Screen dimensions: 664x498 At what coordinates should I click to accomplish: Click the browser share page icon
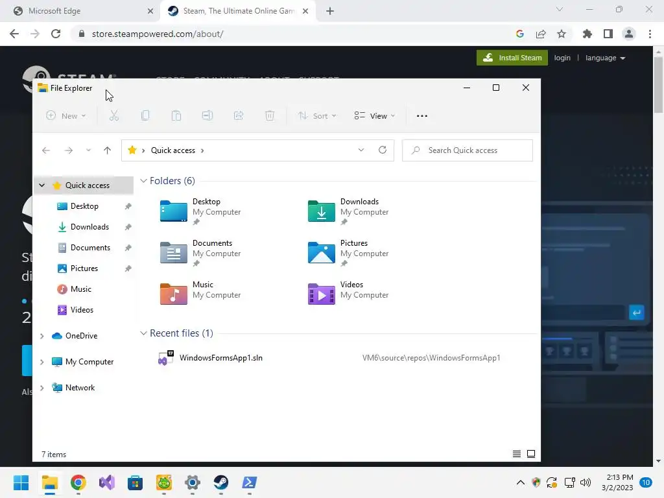[x=541, y=34]
